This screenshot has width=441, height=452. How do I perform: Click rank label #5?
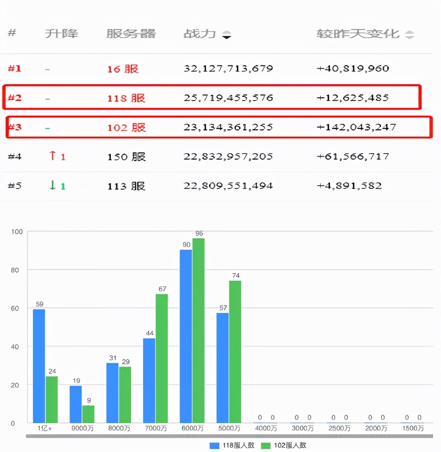pyautogui.click(x=15, y=186)
